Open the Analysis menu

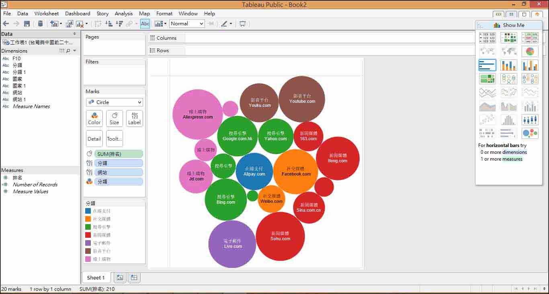tap(123, 13)
